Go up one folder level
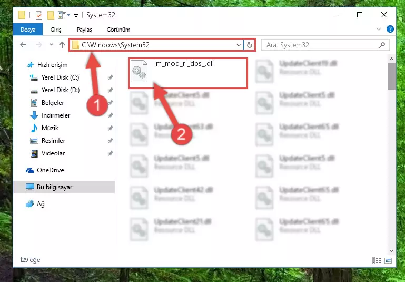The height and width of the screenshot is (282, 405). click(62, 45)
